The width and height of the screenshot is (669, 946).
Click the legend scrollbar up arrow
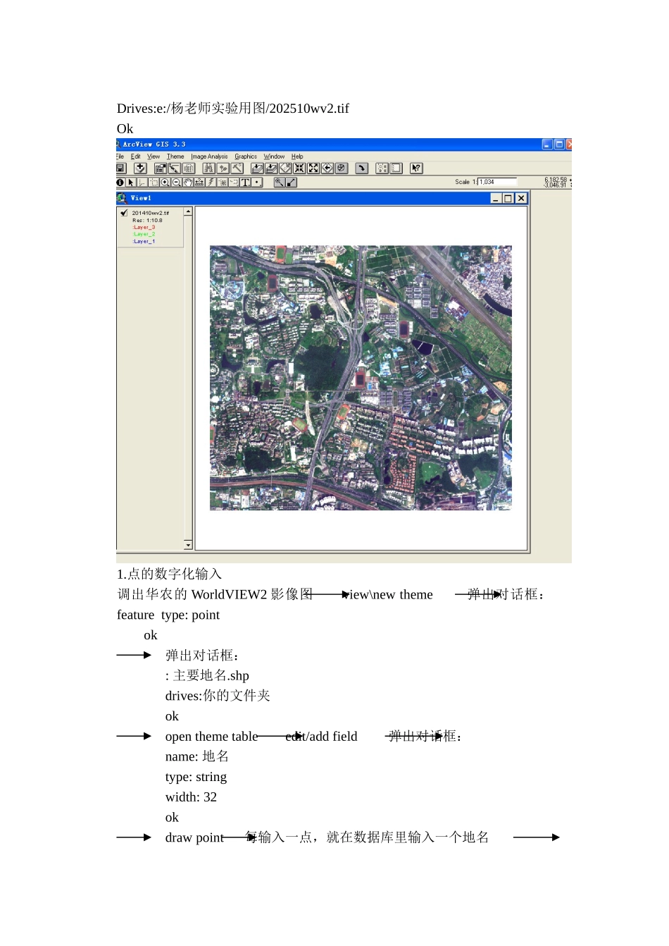click(188, 211)
